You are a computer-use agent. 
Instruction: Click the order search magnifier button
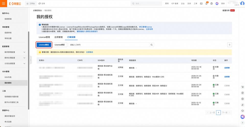[x=151, y=45]
